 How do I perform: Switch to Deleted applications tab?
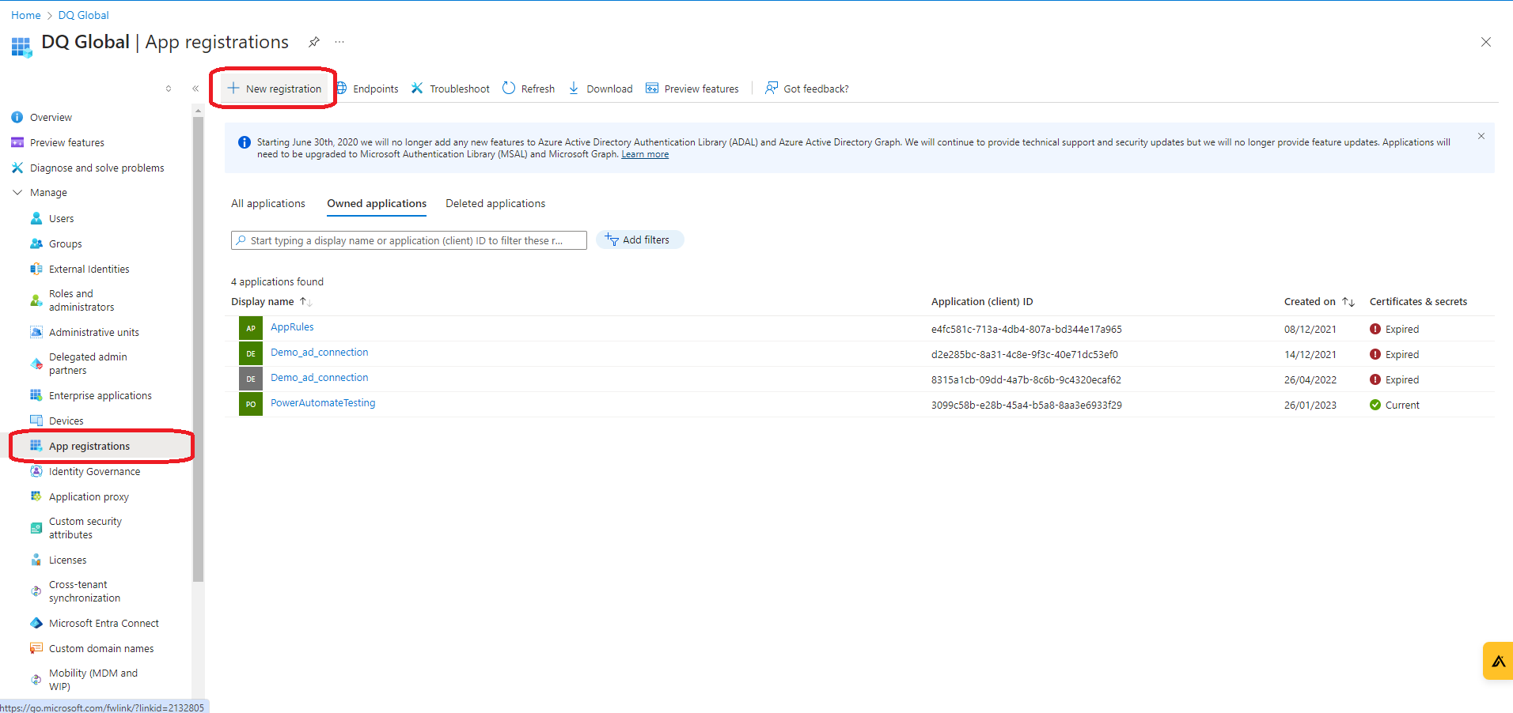(495, 203)
